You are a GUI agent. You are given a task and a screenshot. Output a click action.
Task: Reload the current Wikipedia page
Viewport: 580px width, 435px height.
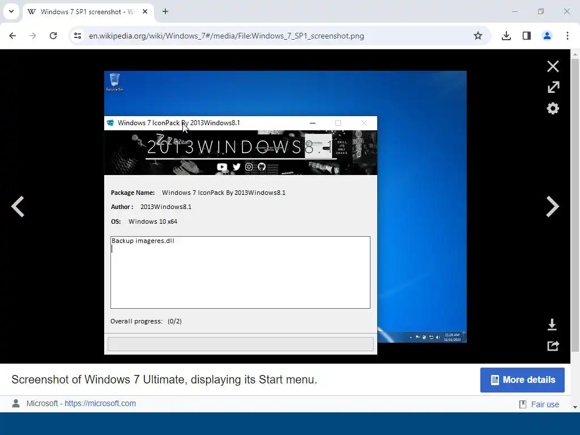pos(53,36)
